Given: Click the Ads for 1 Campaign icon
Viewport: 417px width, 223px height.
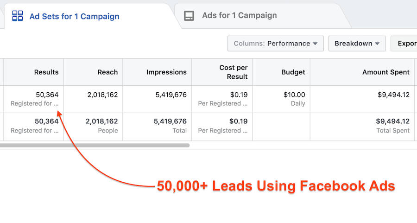Looking at the screenshot, I should coord(189,16).
